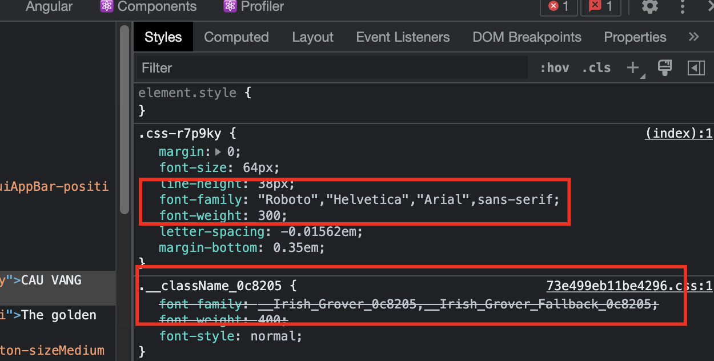714x361 pixels.
Task: Toggle element classes with .cls
Action: coord(596,67)
